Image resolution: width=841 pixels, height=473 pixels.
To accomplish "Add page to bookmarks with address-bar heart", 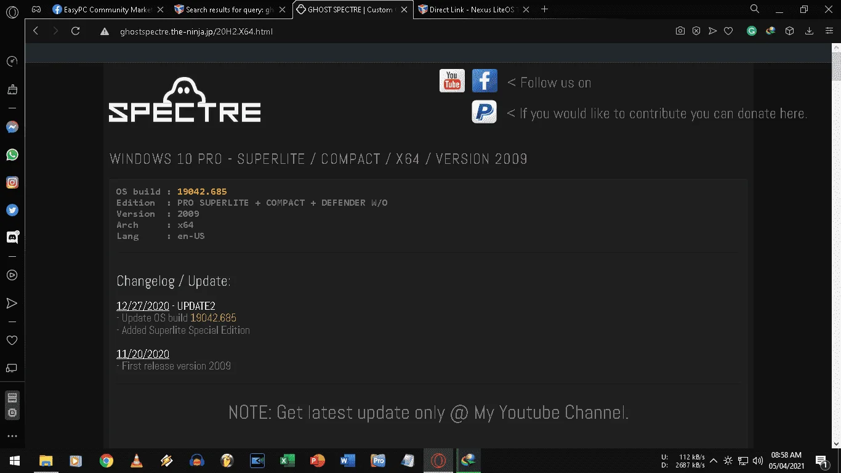I will tap(728, 31).
